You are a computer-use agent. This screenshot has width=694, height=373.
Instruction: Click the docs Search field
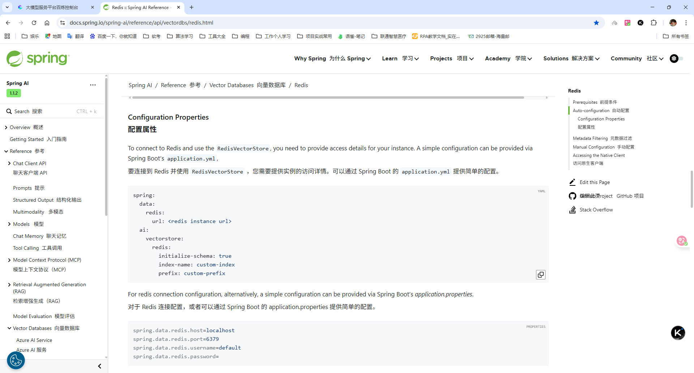43,111
